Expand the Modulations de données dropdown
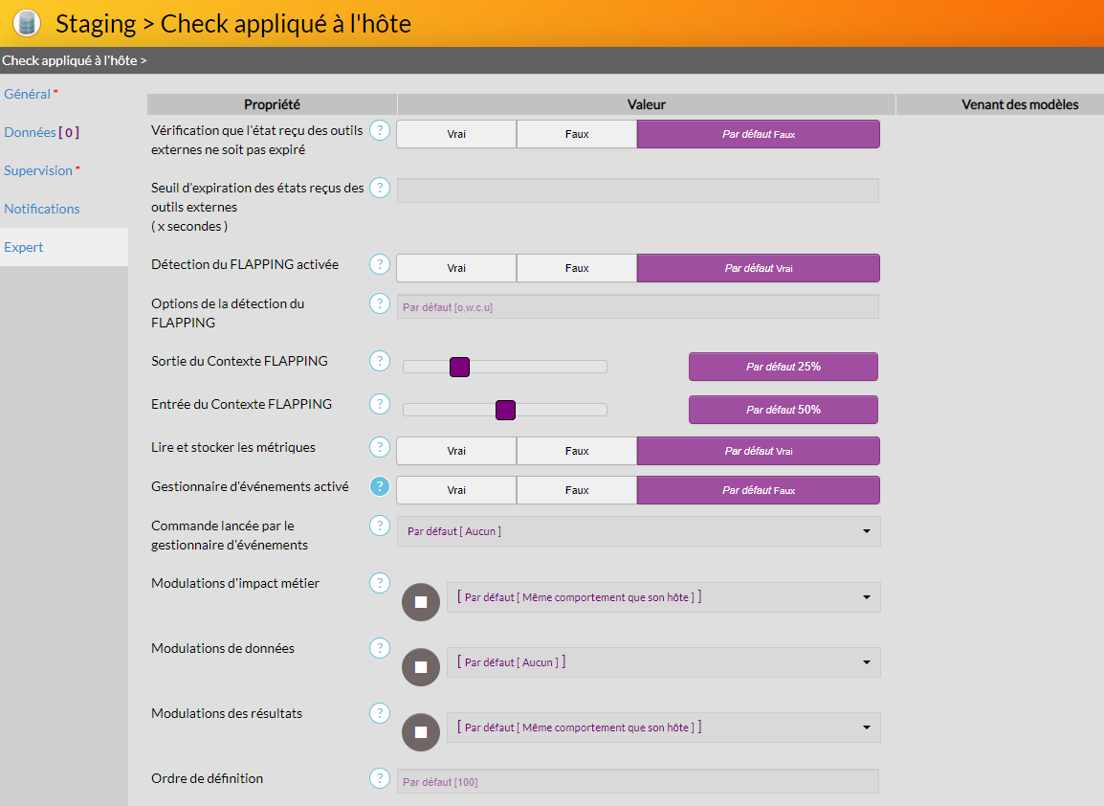 [x=663, y=662]
